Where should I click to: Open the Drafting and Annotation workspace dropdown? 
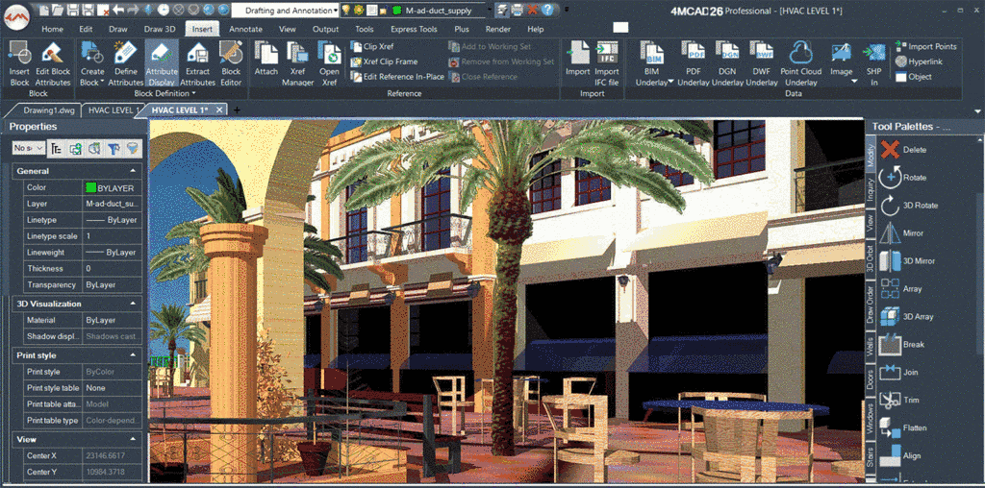(287, 10)
